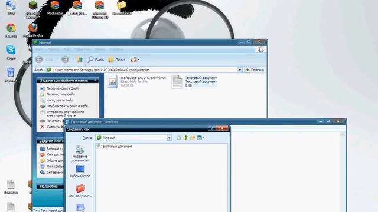Click the Переход (Go) button
Screen dimensions: 378x212
tap(255, 69)
